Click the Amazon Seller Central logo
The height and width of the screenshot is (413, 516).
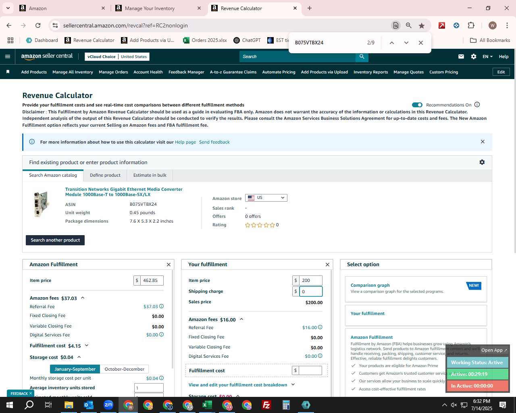(x=47, y=56)
